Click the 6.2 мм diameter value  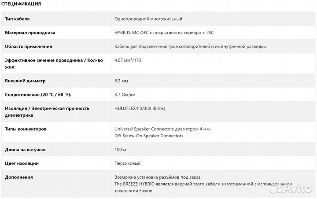(122, 81)
